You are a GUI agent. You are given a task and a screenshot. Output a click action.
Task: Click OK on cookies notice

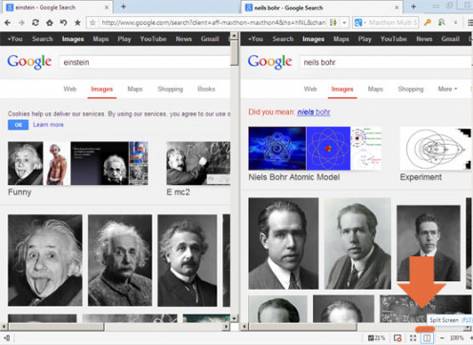click(18, 125)
